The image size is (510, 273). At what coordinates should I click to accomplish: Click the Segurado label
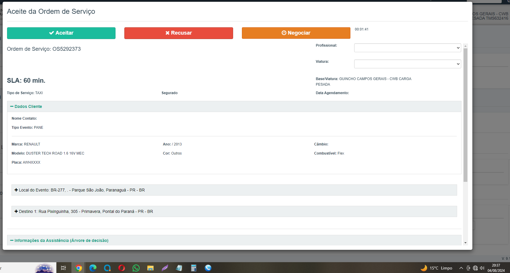point(170,93)
